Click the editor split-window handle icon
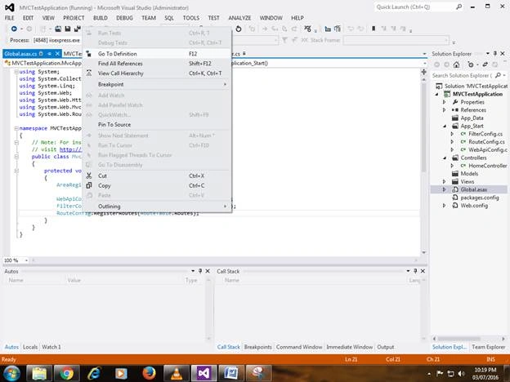Screen dimensions: 510x382 coord(423,72)
